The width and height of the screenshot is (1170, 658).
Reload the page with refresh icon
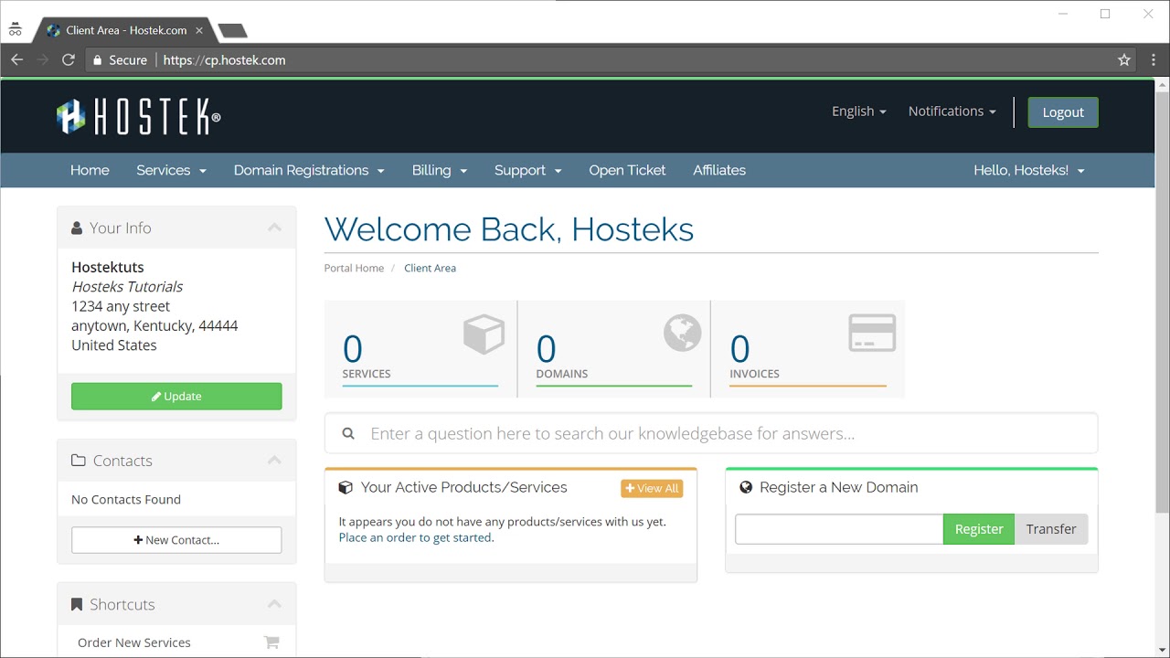pyautogui.click(x=68, y=60)
